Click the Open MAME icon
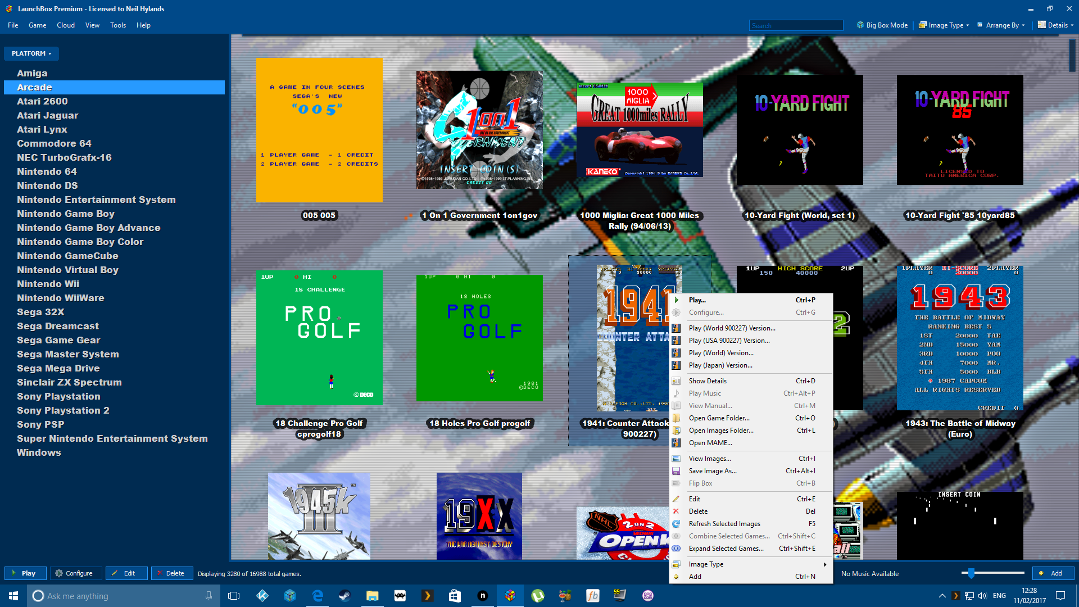This screenshot has width=1079, height=607. point(677,443)
